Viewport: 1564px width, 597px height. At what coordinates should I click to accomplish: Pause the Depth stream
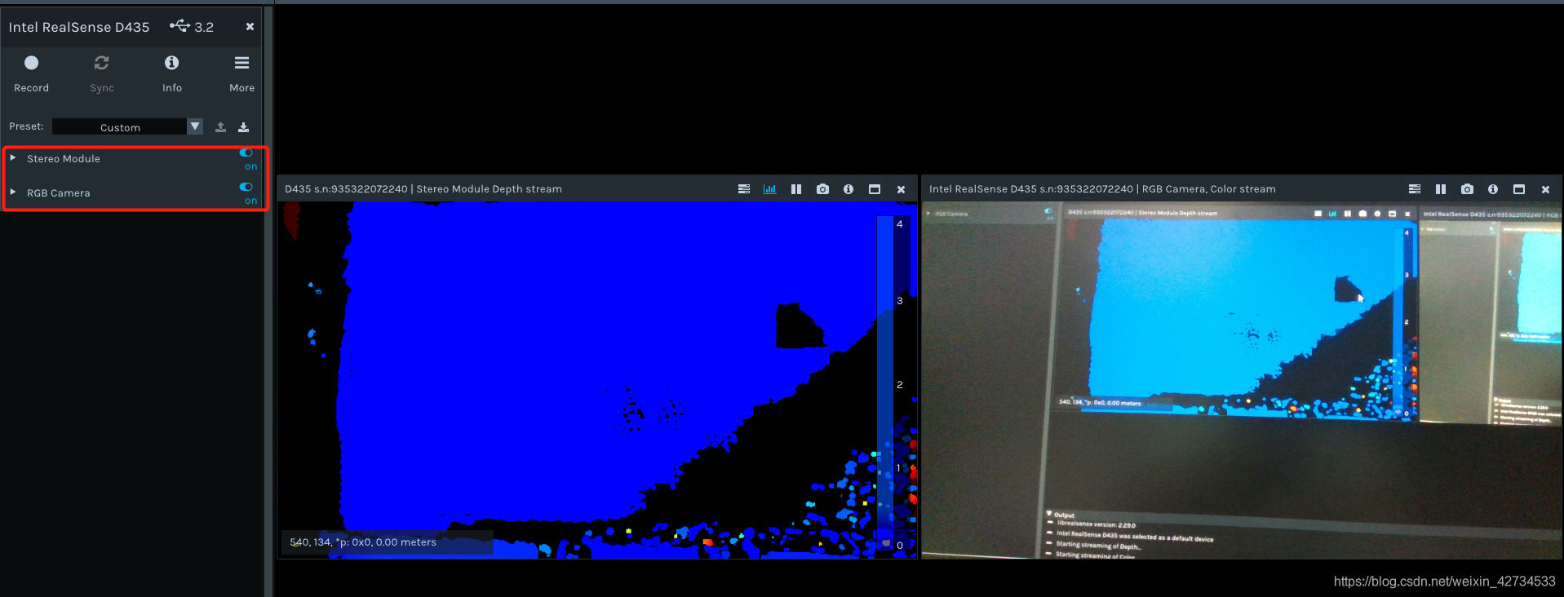tap(796, 189)
